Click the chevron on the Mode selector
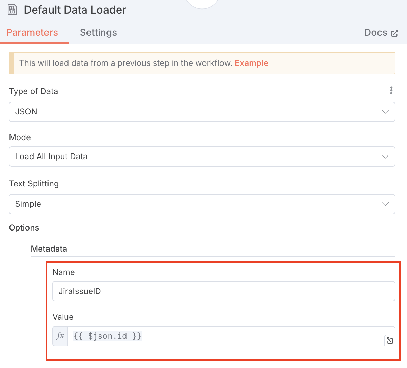The image size is (407, 368). pos(385,157)
